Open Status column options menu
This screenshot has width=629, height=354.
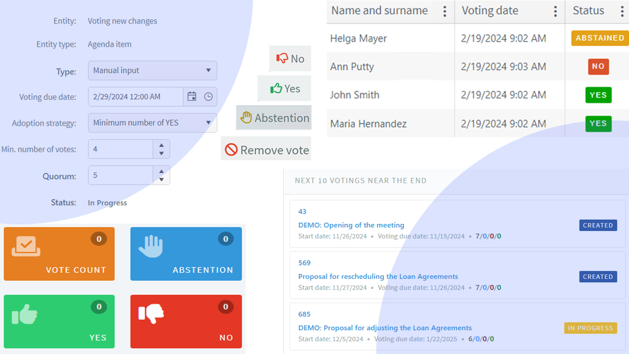coord(622,11)
